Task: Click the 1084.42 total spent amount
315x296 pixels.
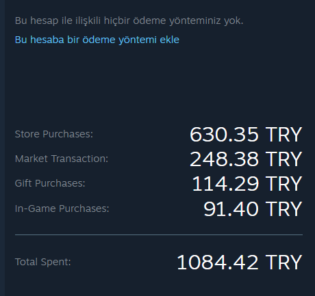Action: pos(218,263)
